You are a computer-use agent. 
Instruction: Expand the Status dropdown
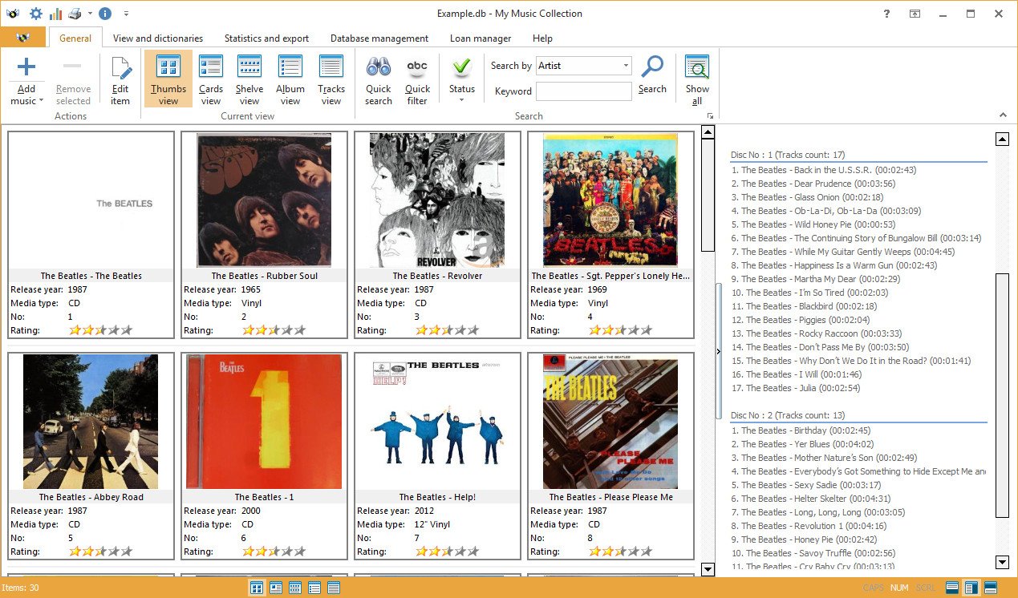pyautogui.click(x=461, y=100)
